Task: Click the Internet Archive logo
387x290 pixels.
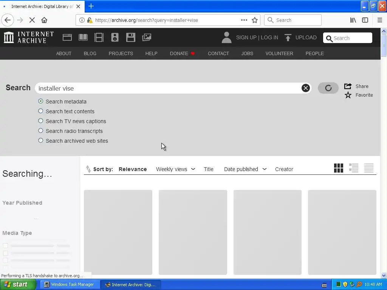Action: click(29, 37)
